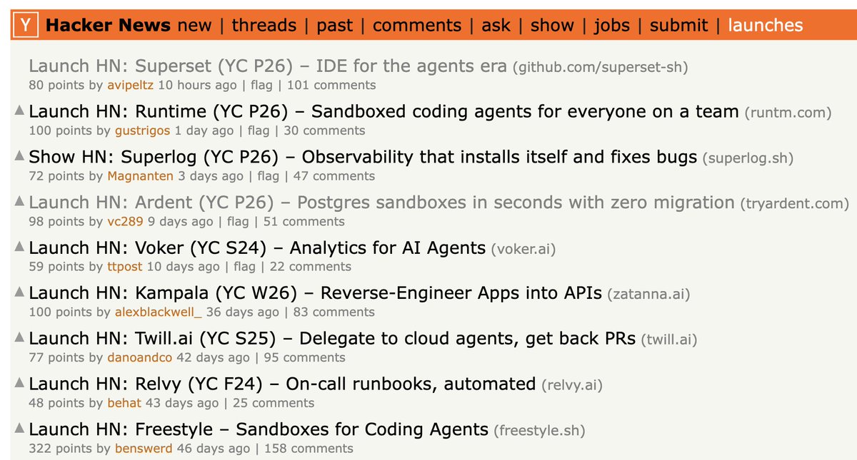This screenshot has height=460, width=857.
Task: Select the 'show' nav item
Action: (x=552, y=26)
